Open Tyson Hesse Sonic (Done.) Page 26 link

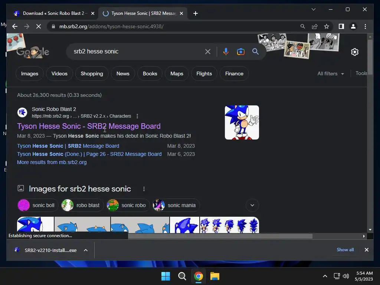tap(89, 154)
